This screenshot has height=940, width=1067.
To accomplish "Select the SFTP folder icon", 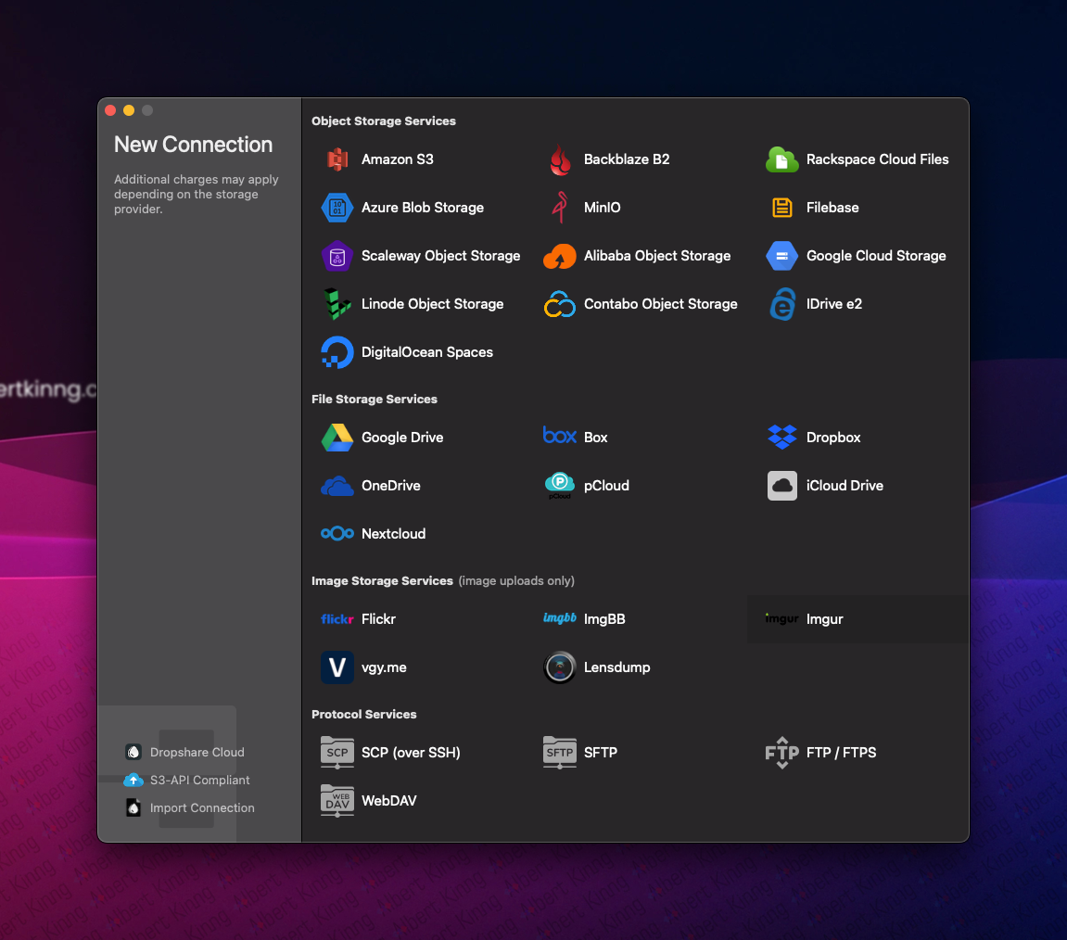I will [x=560, y=753].
